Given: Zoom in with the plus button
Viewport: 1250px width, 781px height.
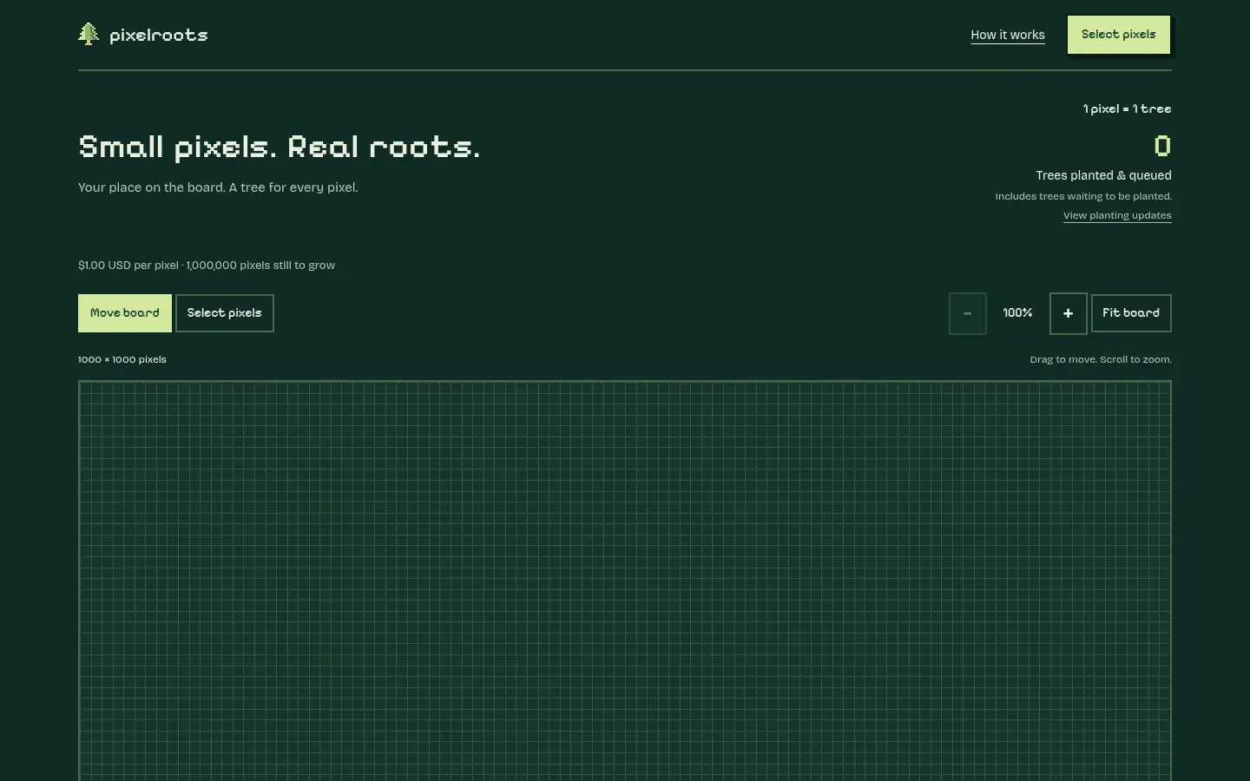Looking at the screenshot, I should click(1068, 313).
